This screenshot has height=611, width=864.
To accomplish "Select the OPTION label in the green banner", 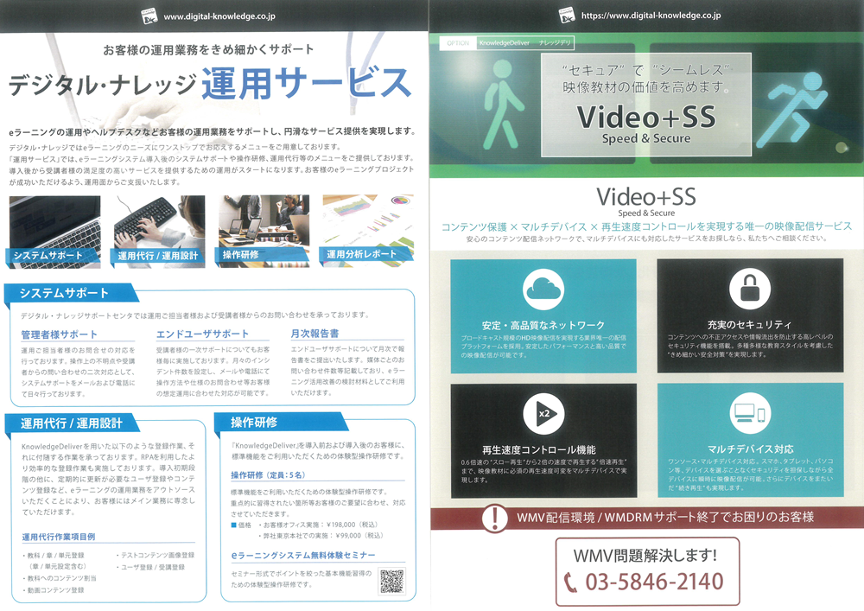I will pyautogui.click(x=458, y=43).
